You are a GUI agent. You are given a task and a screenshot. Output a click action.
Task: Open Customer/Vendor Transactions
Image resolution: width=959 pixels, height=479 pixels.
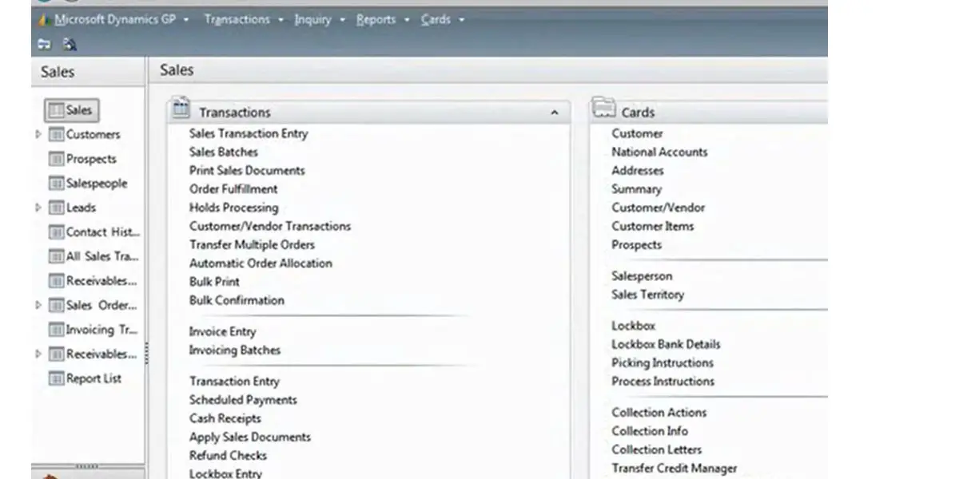click(270, 226)
